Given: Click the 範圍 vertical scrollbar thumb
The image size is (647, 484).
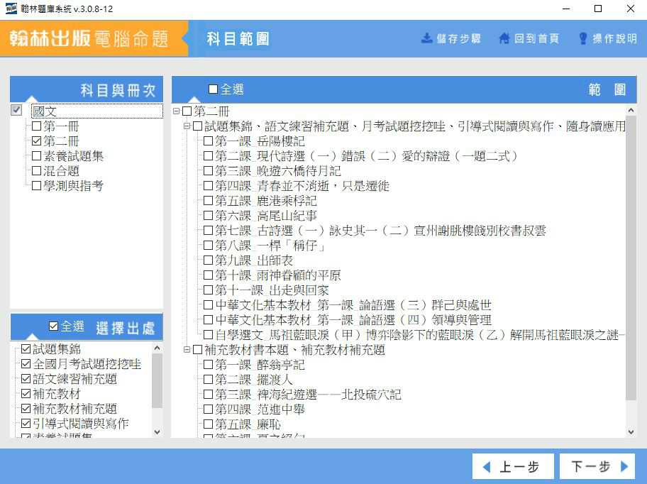Looking at the screenshot, I should point(631,258).
